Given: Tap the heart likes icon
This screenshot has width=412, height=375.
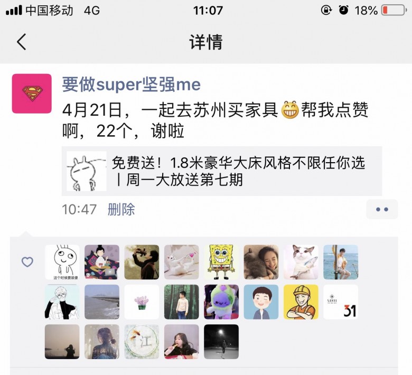Looking at the screenshot, I should tap(27, 262).
